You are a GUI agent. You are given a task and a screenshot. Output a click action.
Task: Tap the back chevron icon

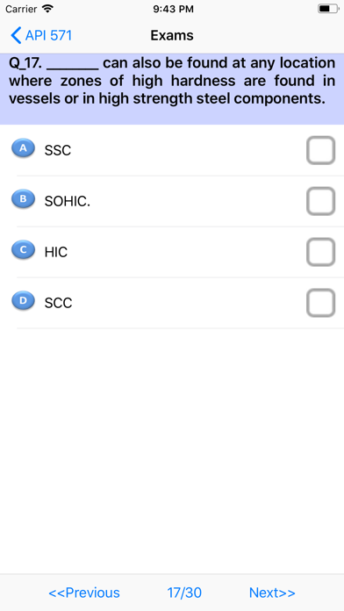16,35
